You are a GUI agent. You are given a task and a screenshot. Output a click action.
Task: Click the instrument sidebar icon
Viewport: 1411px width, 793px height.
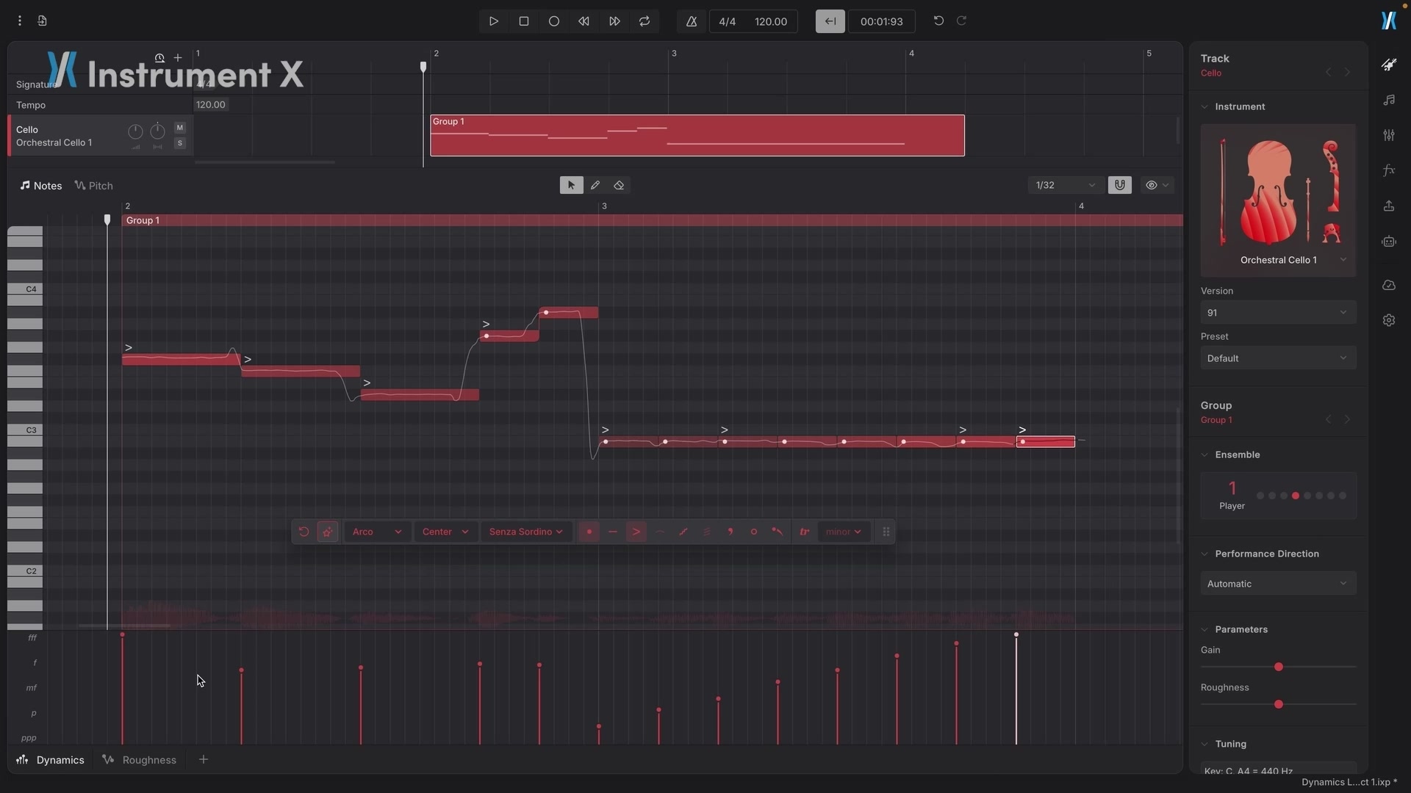(x=1389, y=65)
